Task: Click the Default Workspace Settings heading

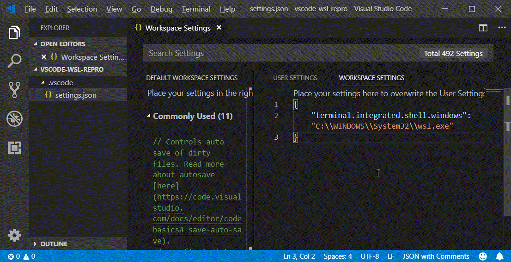Action: [192, 78]
